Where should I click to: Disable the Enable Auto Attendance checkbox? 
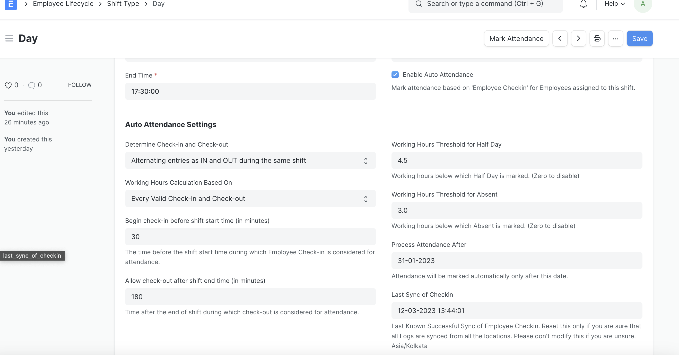click(395, 75)
